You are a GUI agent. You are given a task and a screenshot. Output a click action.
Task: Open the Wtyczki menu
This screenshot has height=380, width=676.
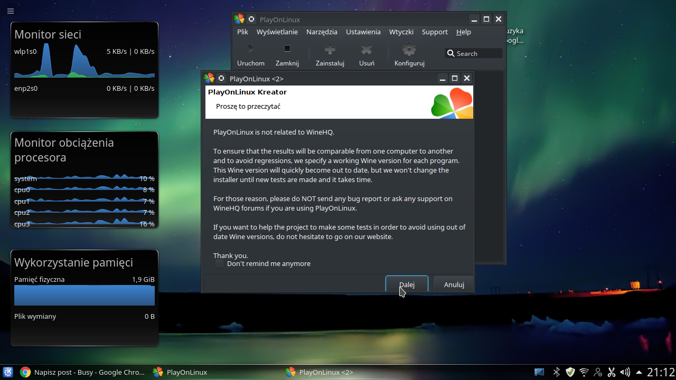(401, 32)
